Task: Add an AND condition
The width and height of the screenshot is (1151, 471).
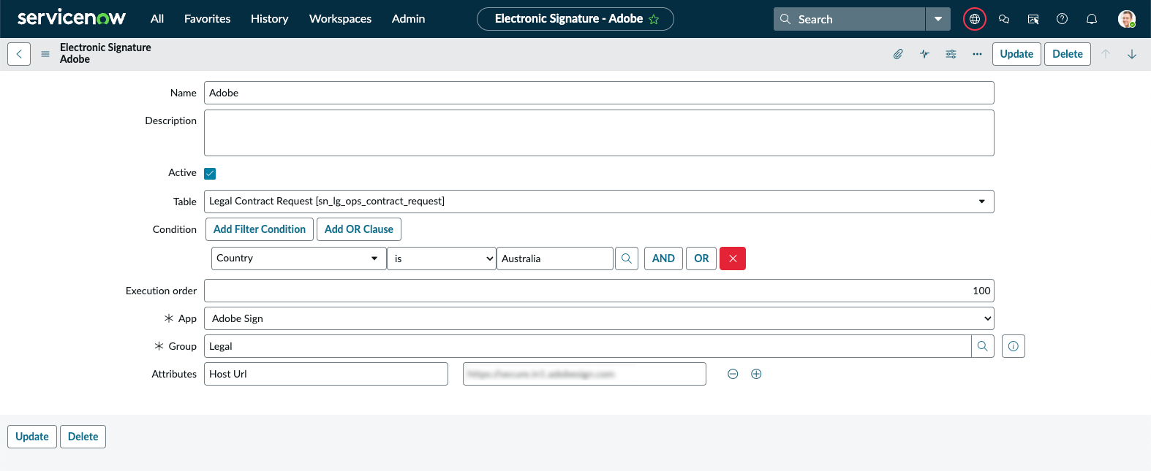Action: point(663,259)
